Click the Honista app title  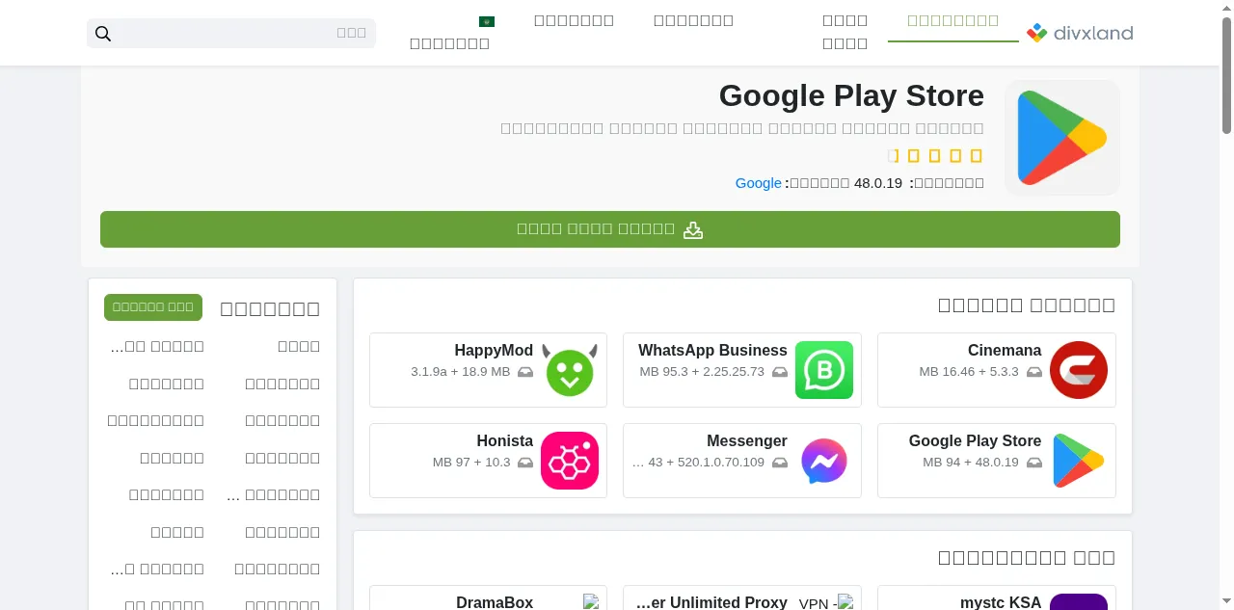point(504,441)
